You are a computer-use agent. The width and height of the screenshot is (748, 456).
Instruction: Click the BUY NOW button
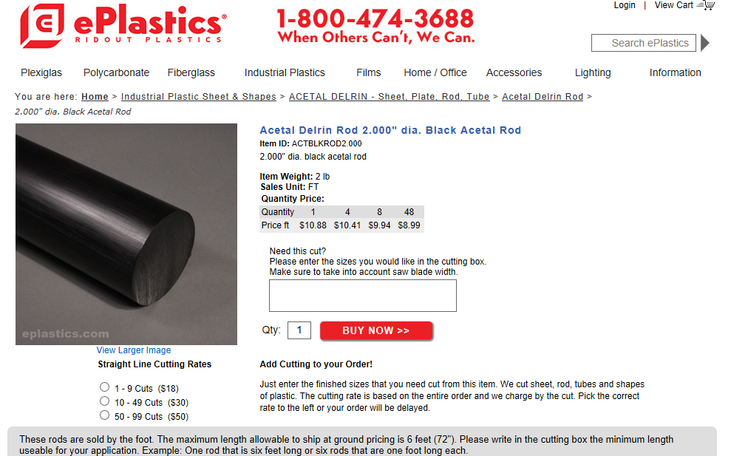[376, 330]
